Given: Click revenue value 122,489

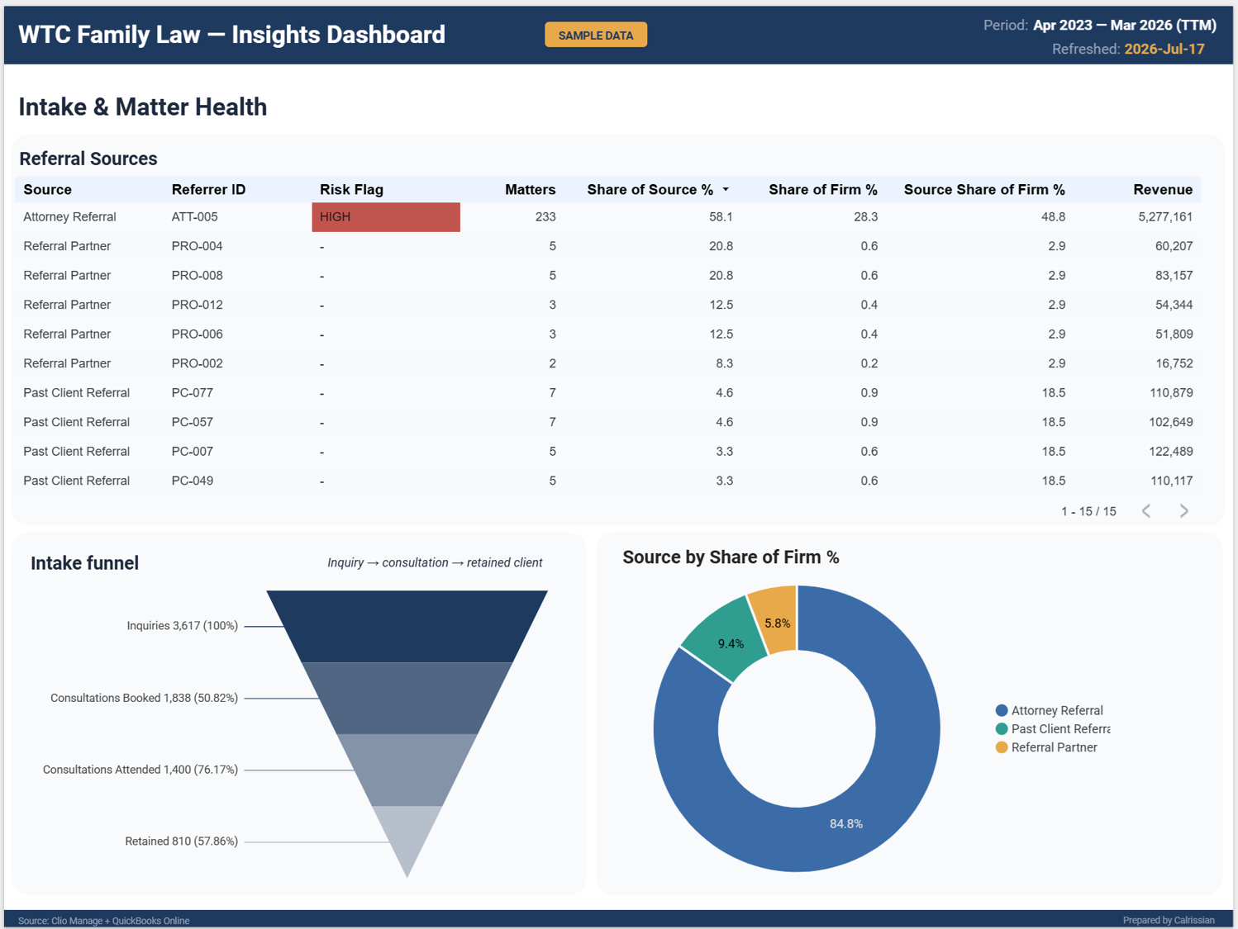Looking at the screenshot, I should pos(1171,452).
